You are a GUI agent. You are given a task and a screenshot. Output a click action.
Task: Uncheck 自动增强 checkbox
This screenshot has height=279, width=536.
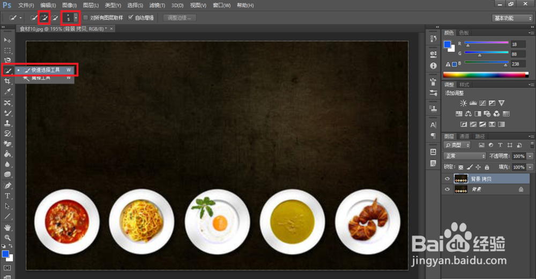pyautogui.click(x=131, y=18)
